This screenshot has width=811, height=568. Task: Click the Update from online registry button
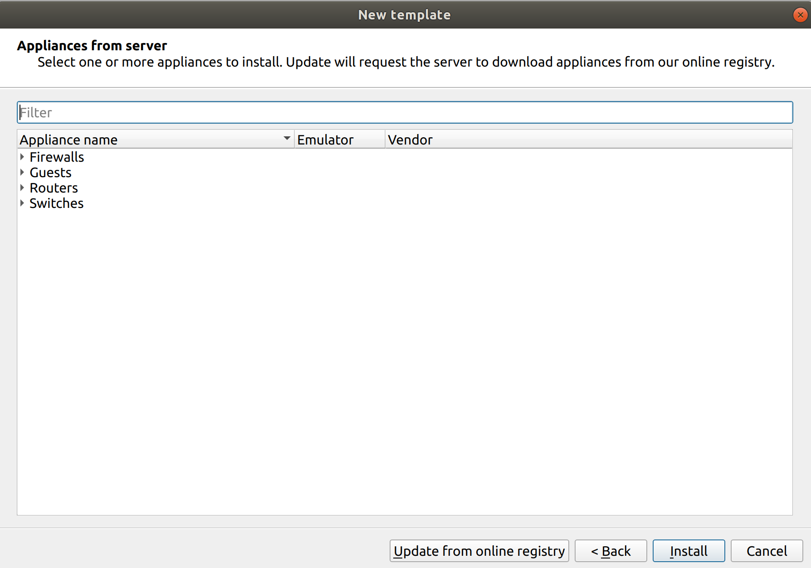pos(479,551)
